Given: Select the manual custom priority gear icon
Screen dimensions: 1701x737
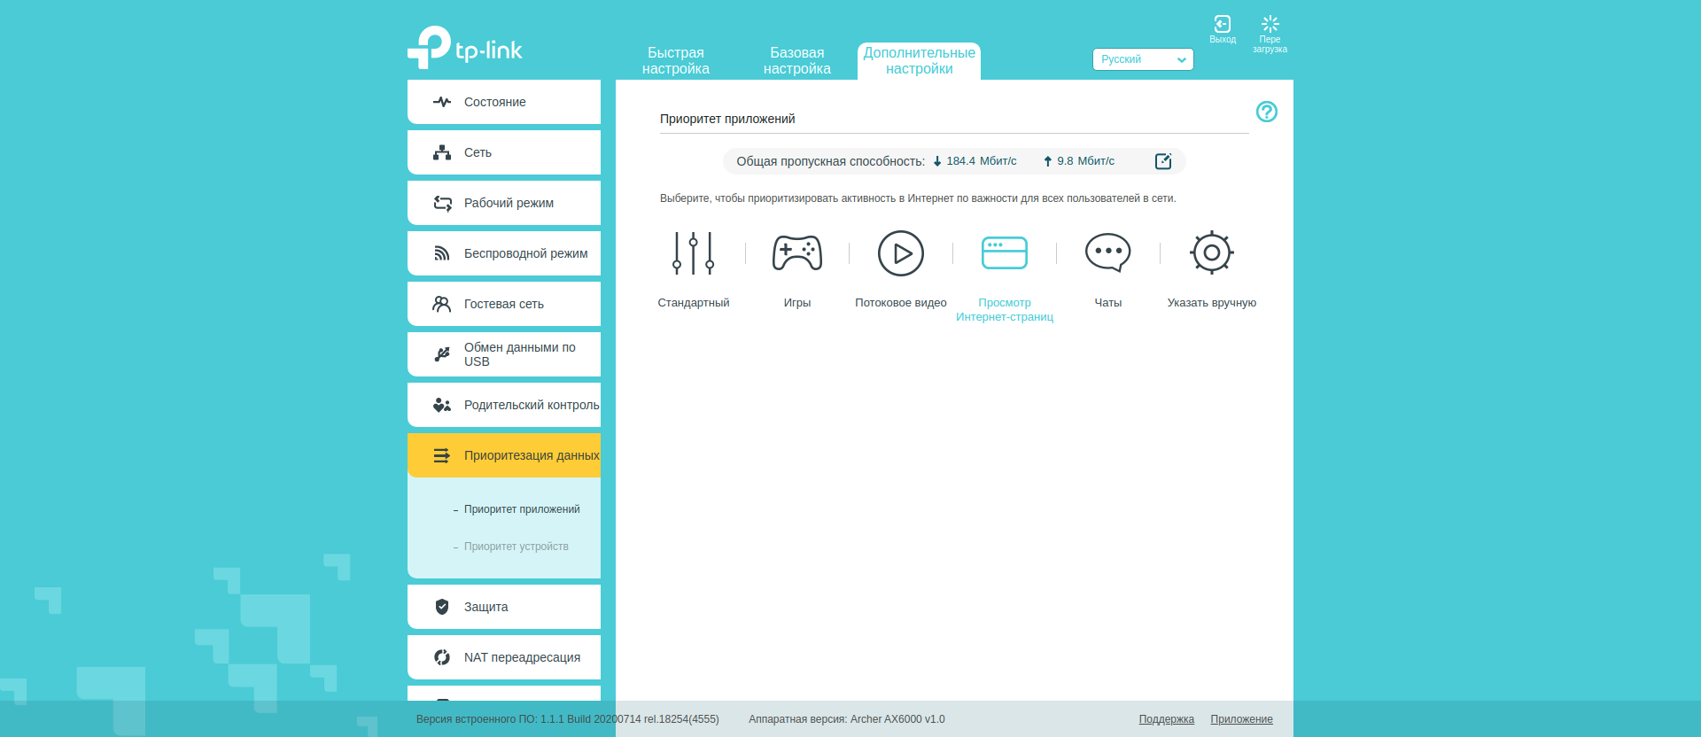Looking at the screenshot, I should (x=1211, y=253).
